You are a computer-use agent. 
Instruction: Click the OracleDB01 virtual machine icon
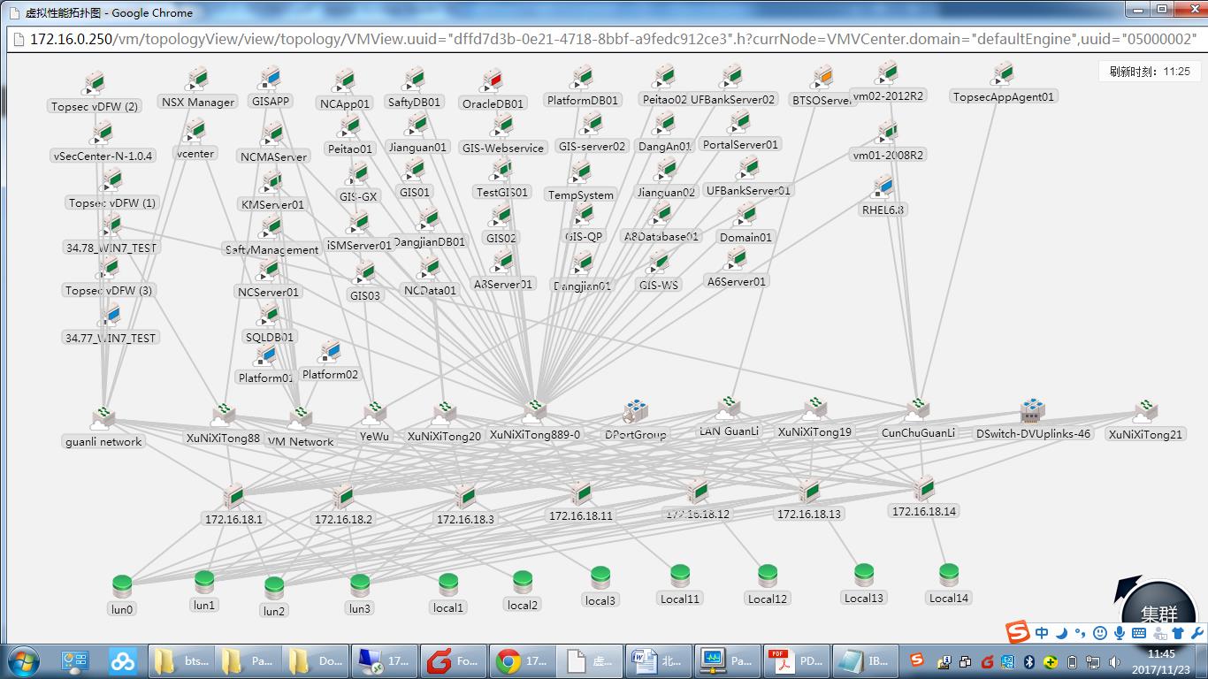(493, 82)
